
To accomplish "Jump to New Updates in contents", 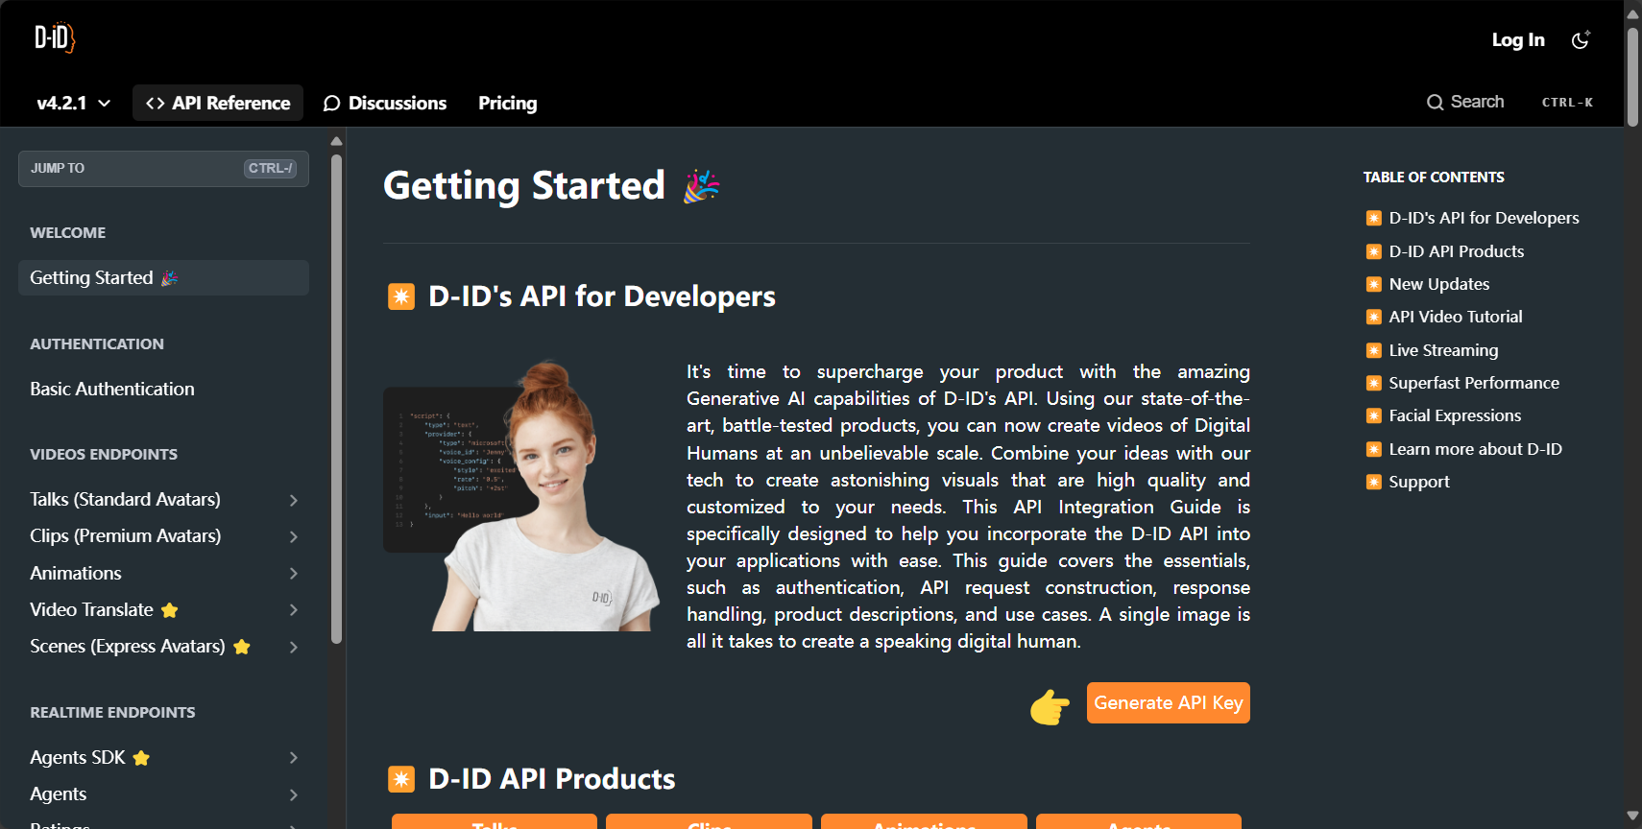I will point(1438,284).
